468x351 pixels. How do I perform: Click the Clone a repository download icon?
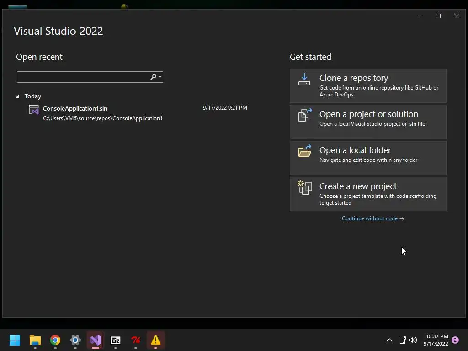[304, 80]
